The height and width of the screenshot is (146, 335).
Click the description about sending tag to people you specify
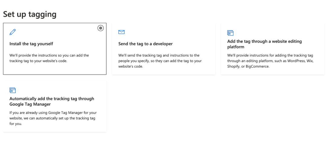[160, 61]
